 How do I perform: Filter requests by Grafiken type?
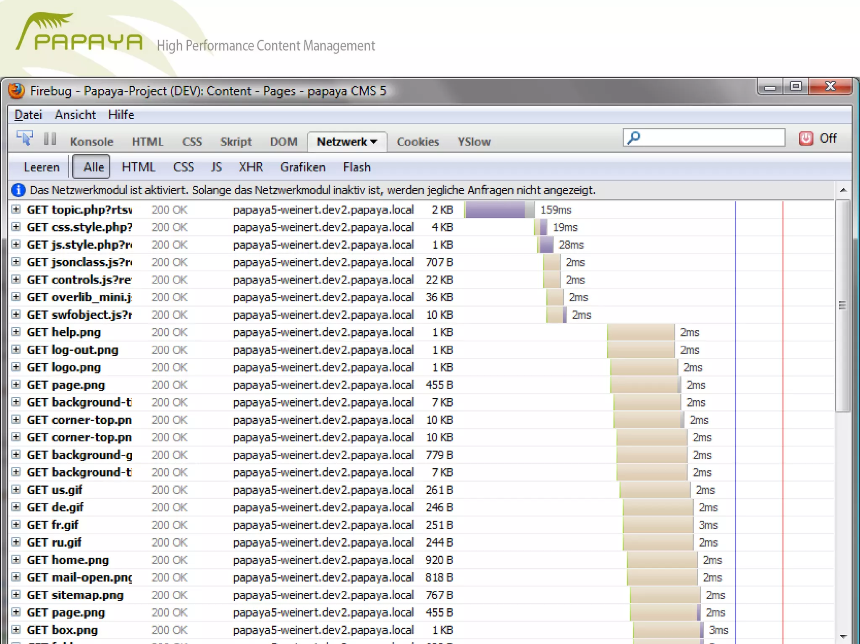click(303, 167)
